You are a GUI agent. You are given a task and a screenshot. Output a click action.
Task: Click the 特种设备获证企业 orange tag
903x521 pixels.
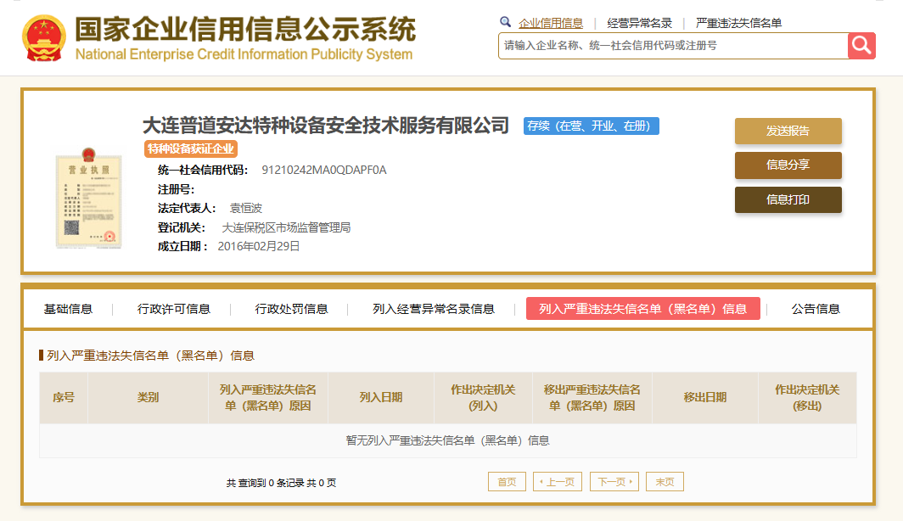click(191, 149)
